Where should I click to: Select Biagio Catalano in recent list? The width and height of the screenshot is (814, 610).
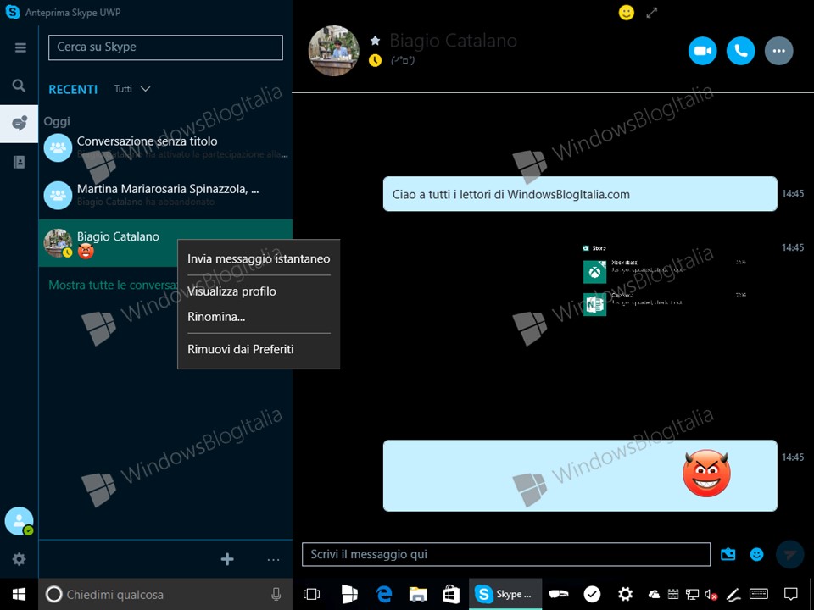point(165,243)
